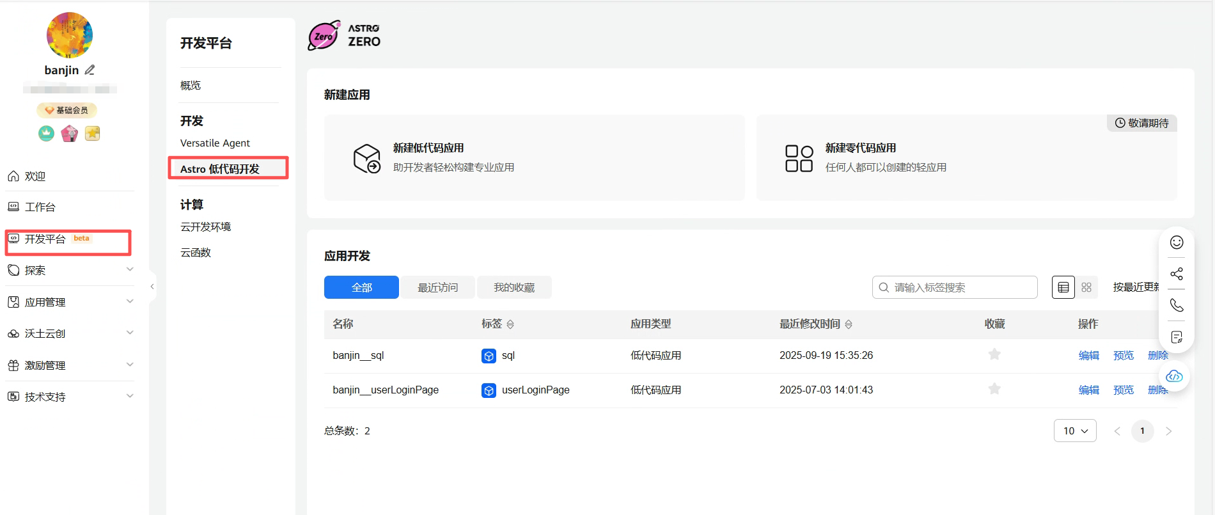The height and width of the screenshot is (515, 1215).
Task: Click the pencil icon beside banjin username
Action: coord(90,70)
